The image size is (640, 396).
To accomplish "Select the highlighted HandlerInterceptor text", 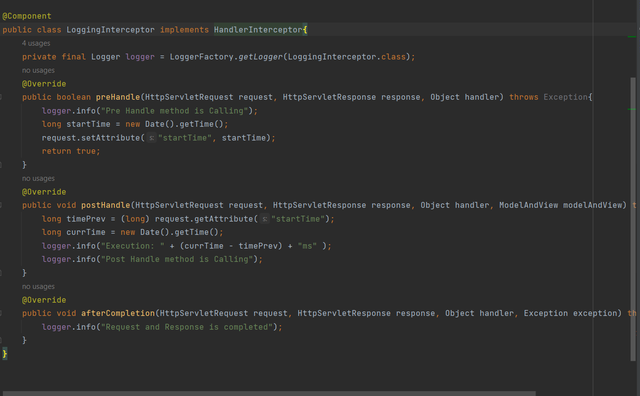I will point(258,29).
